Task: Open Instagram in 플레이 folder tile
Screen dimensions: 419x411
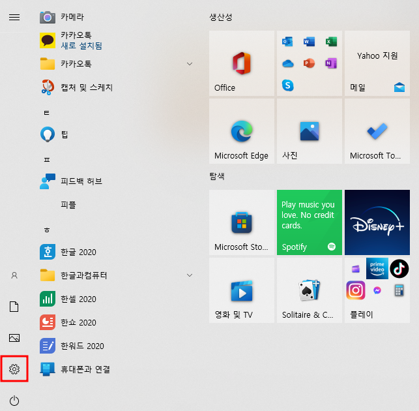Action: (355, 290)
